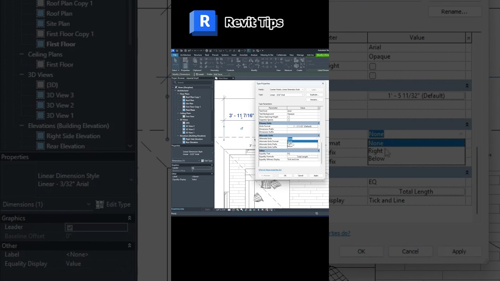
Task: Collapse the Primary Units parameter group
Action: tap(318, 123)
